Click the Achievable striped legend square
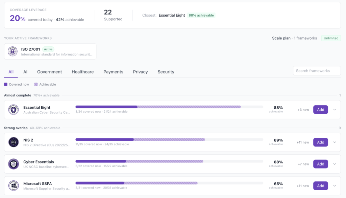346x198 pixels. pyautogui.click(x=36, y=84)
